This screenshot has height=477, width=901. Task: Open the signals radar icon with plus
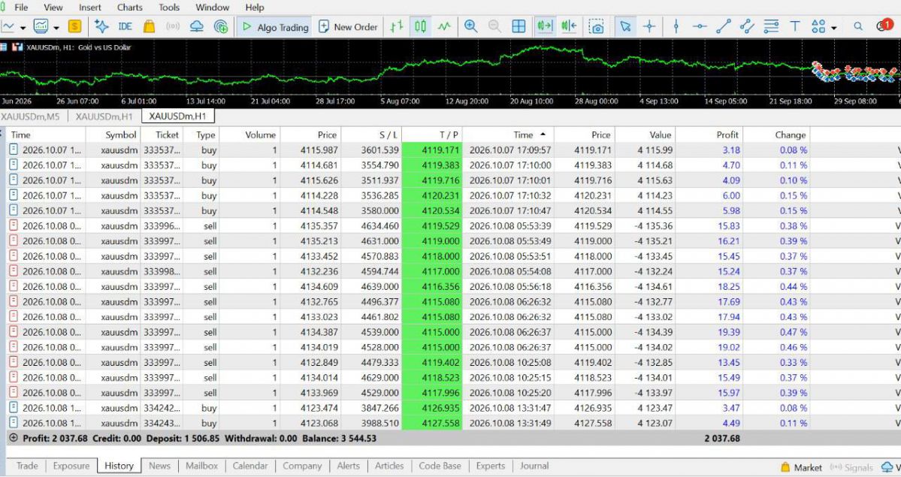221,26
